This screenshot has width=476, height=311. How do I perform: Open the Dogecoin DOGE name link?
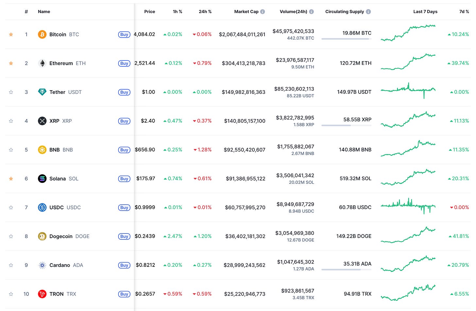(x=69, y=236)
